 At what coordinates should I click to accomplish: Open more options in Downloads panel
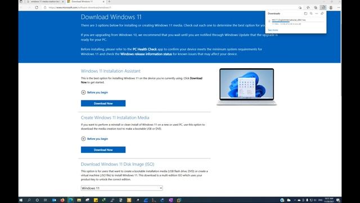click(317, 14)
